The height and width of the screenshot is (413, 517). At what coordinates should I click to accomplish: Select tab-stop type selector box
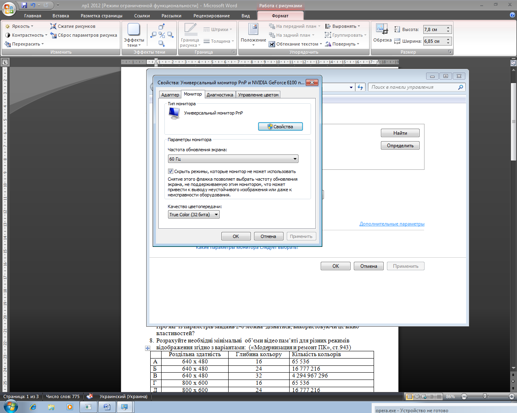coord(5,62)
